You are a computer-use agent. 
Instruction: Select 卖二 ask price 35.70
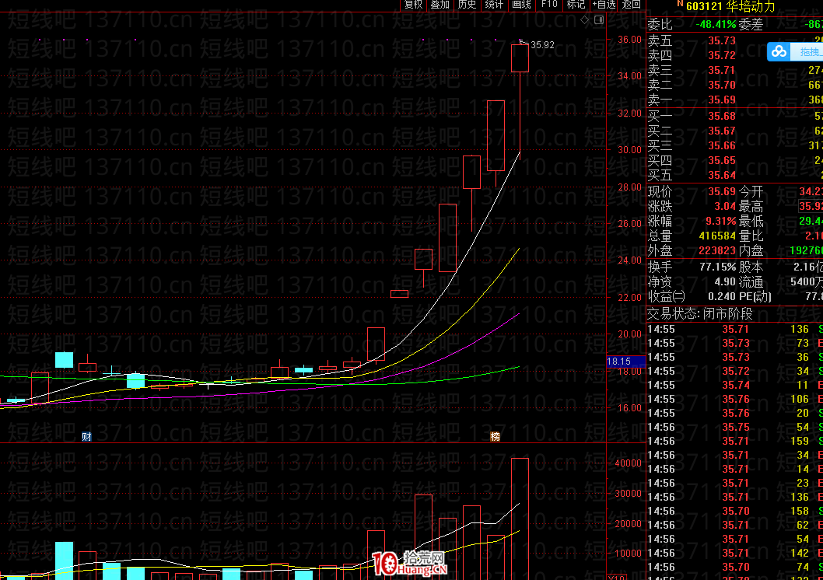point(722,85)
